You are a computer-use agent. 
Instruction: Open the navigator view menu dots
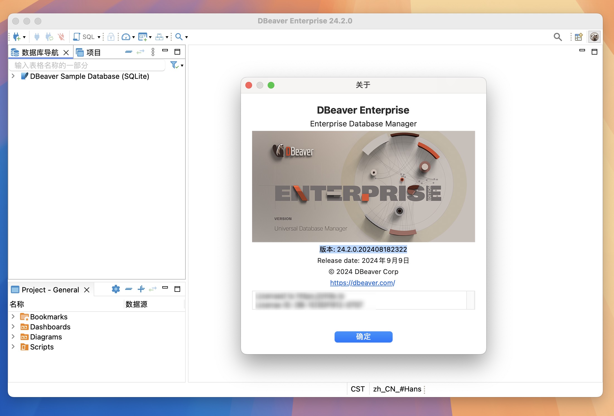[x=153, y=52]
